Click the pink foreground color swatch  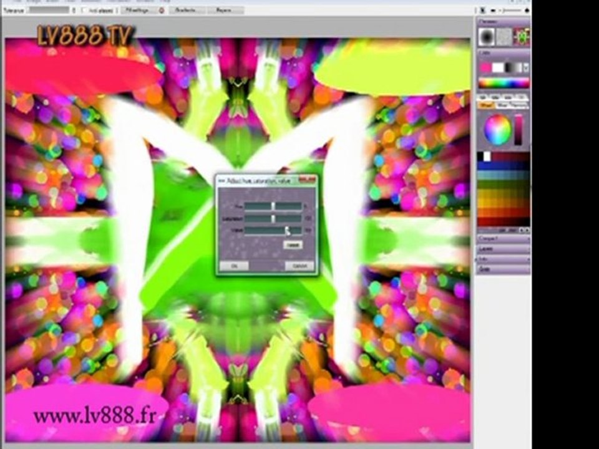[x=485, y=68]
